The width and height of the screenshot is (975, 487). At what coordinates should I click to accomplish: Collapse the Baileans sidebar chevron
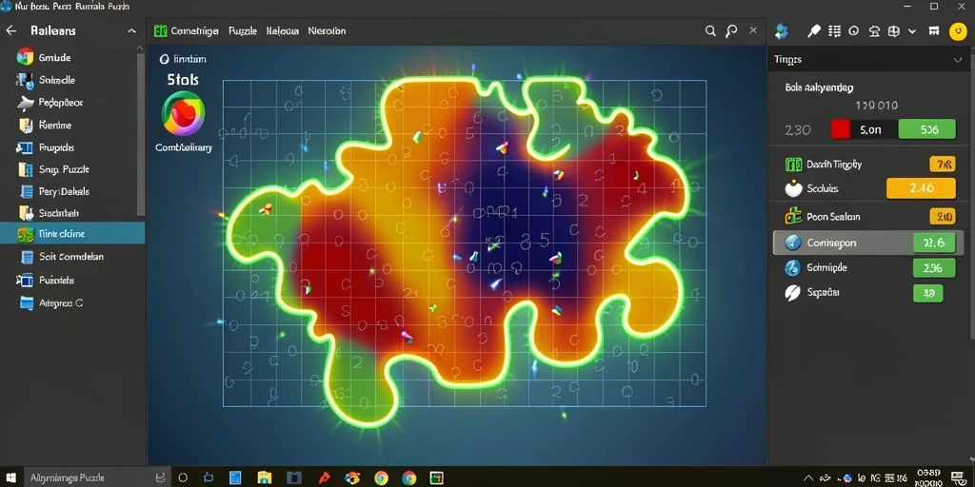pos(131,30)
